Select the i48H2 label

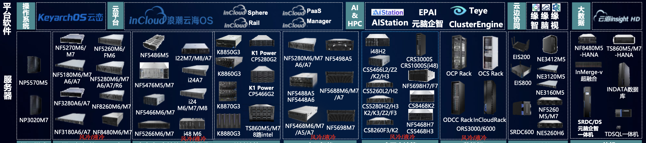pyautogui.click(x=378, y=51)
